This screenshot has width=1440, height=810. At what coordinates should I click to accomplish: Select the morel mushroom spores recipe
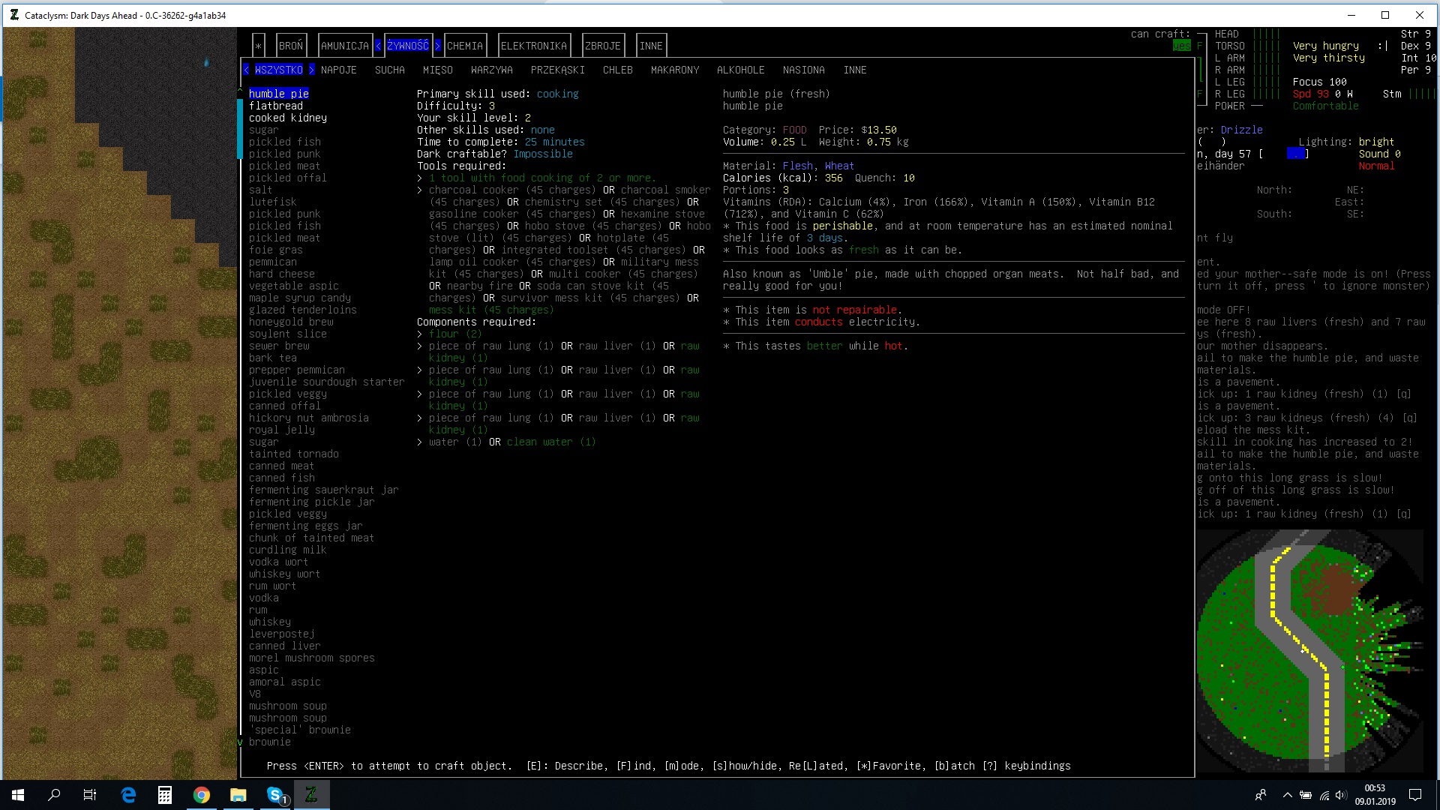point(312,658)
